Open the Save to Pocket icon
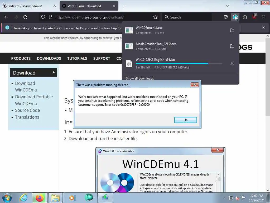 coord(226,17)
